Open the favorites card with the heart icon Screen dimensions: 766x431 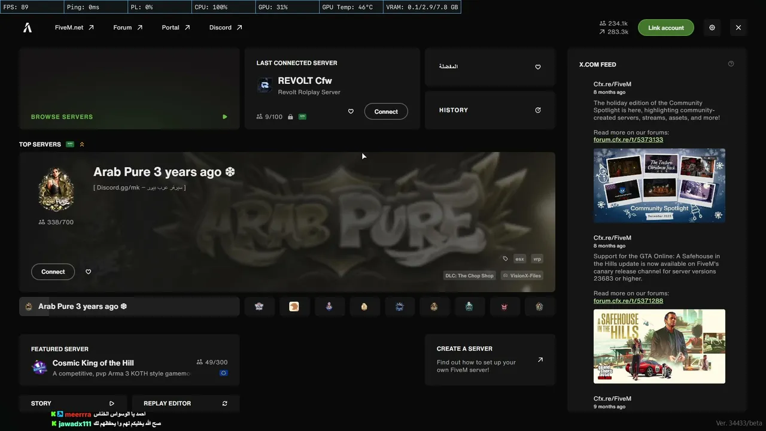tap(490, 67)
